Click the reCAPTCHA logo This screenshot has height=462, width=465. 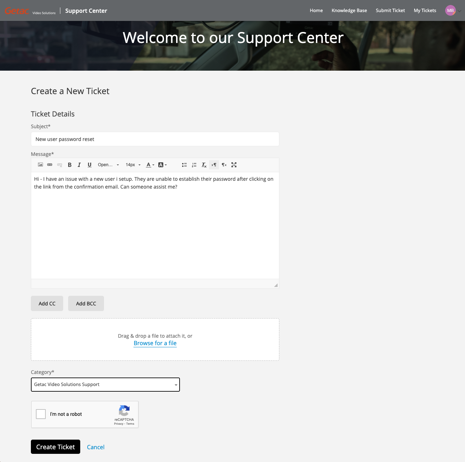pyautogui.click(x=124, y=411)
